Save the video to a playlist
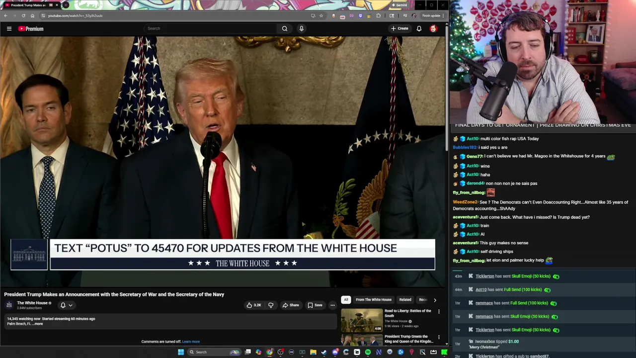Screen dimensions: 636x358 [x=315, y=305]
